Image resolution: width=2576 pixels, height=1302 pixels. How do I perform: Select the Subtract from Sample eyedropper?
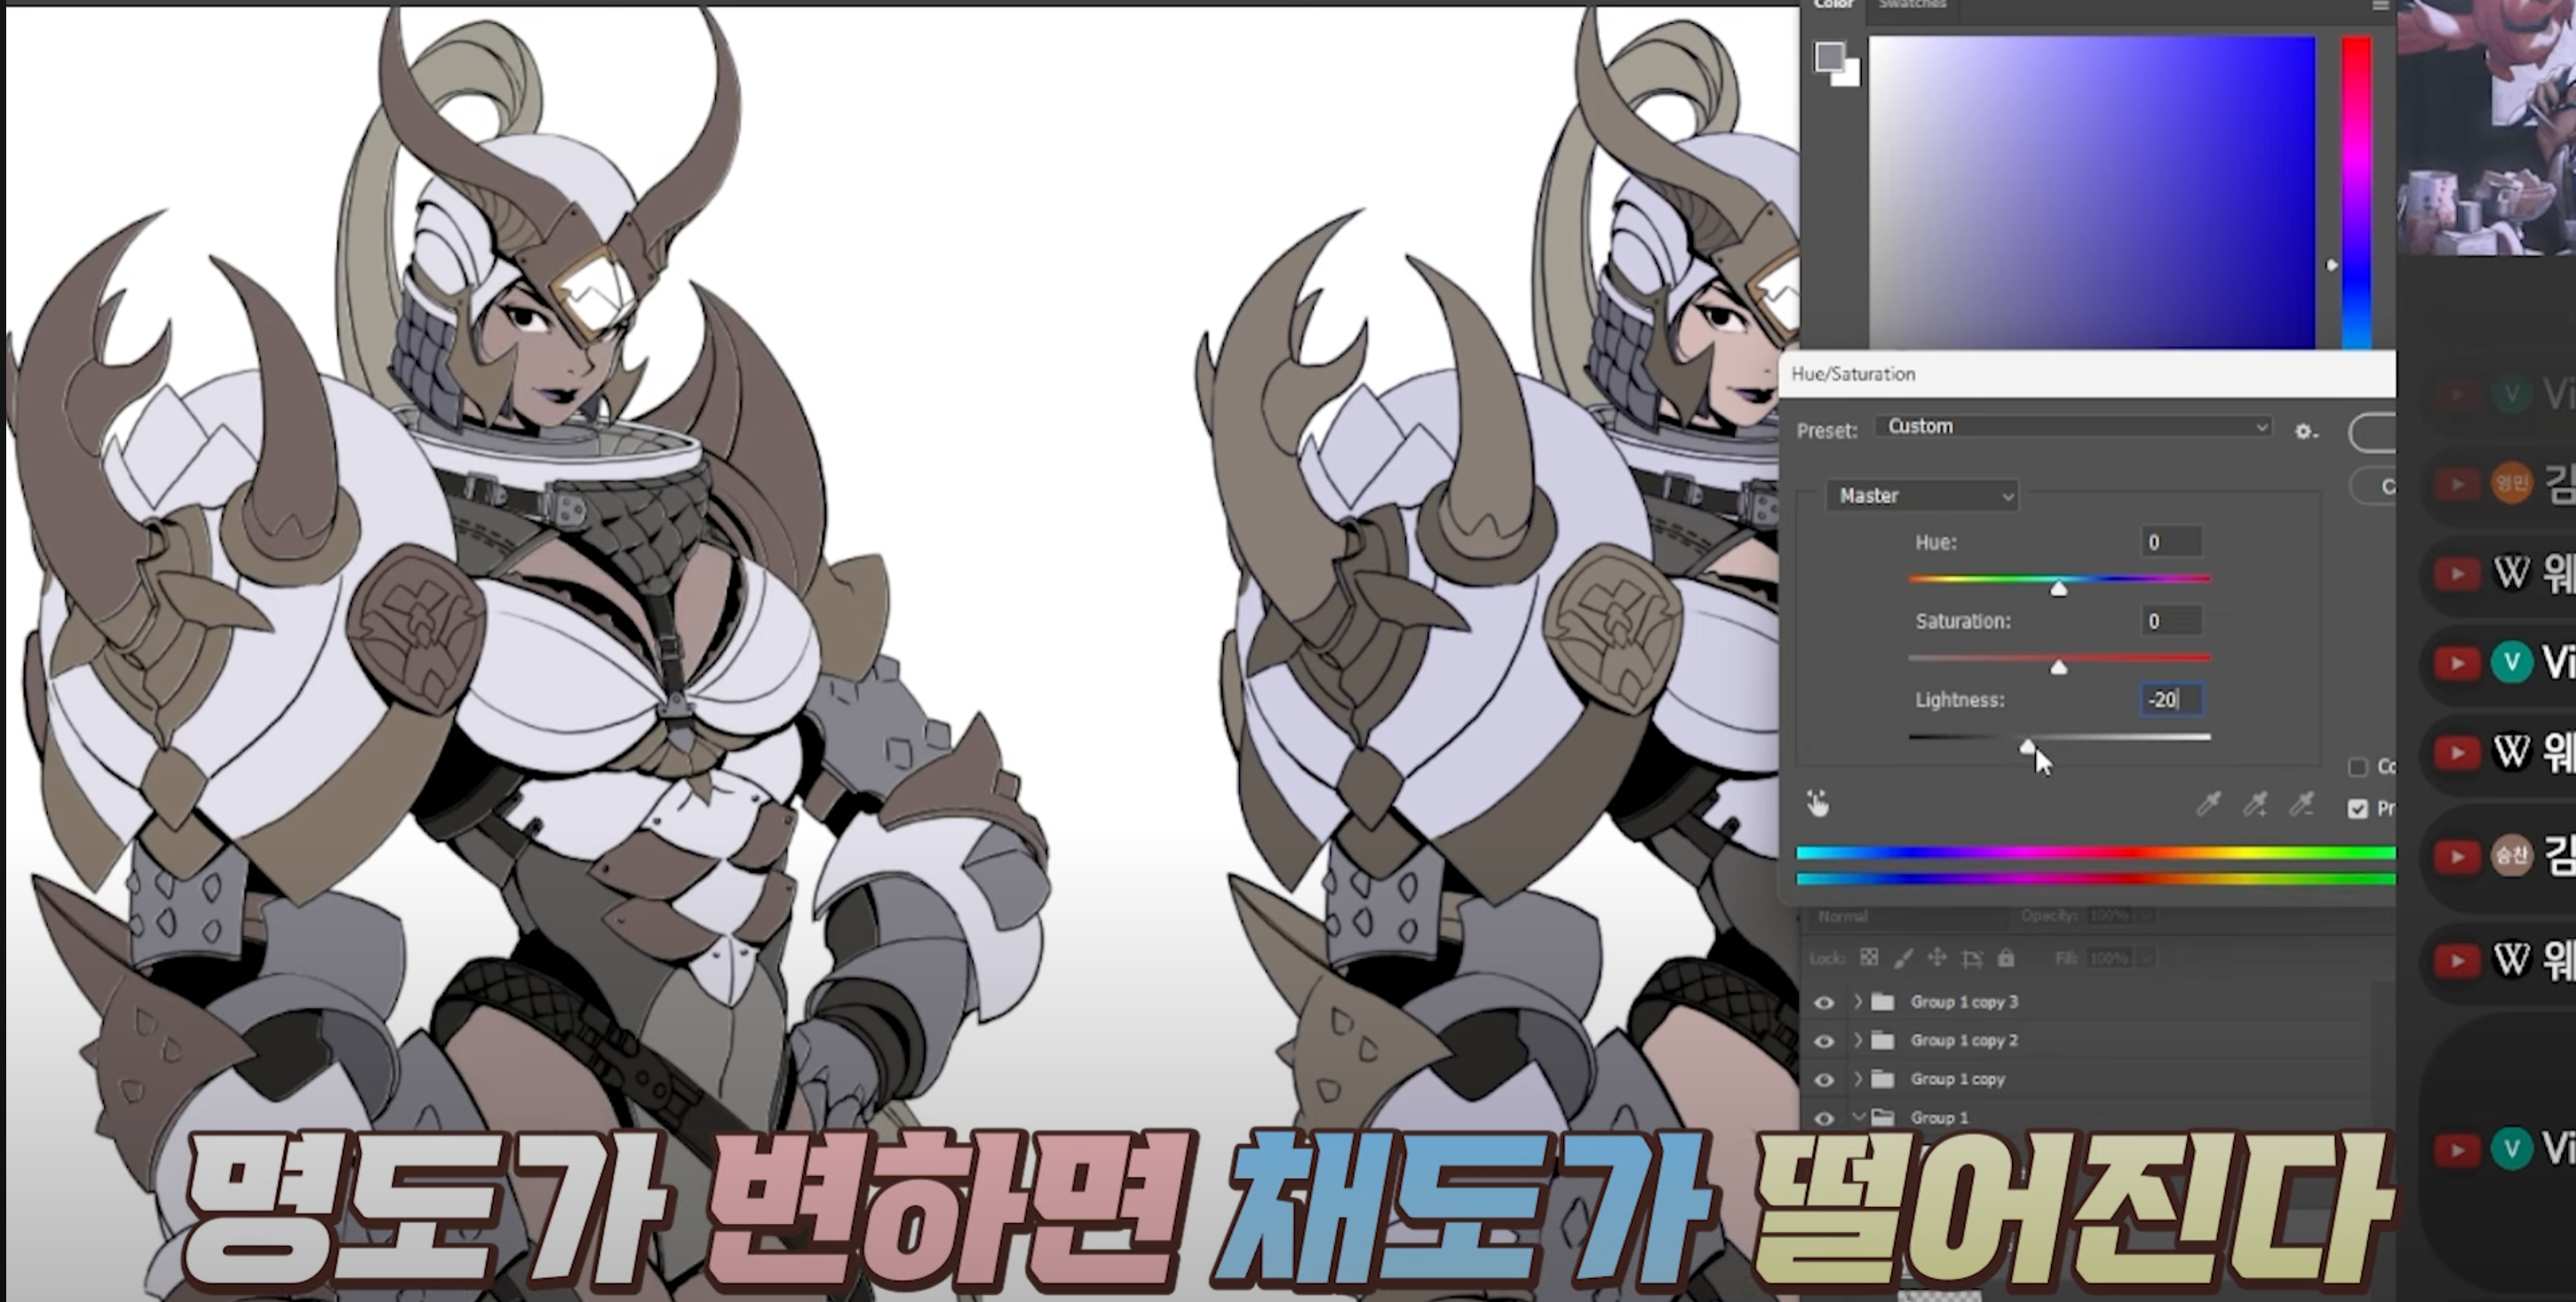coord(2302,803)
